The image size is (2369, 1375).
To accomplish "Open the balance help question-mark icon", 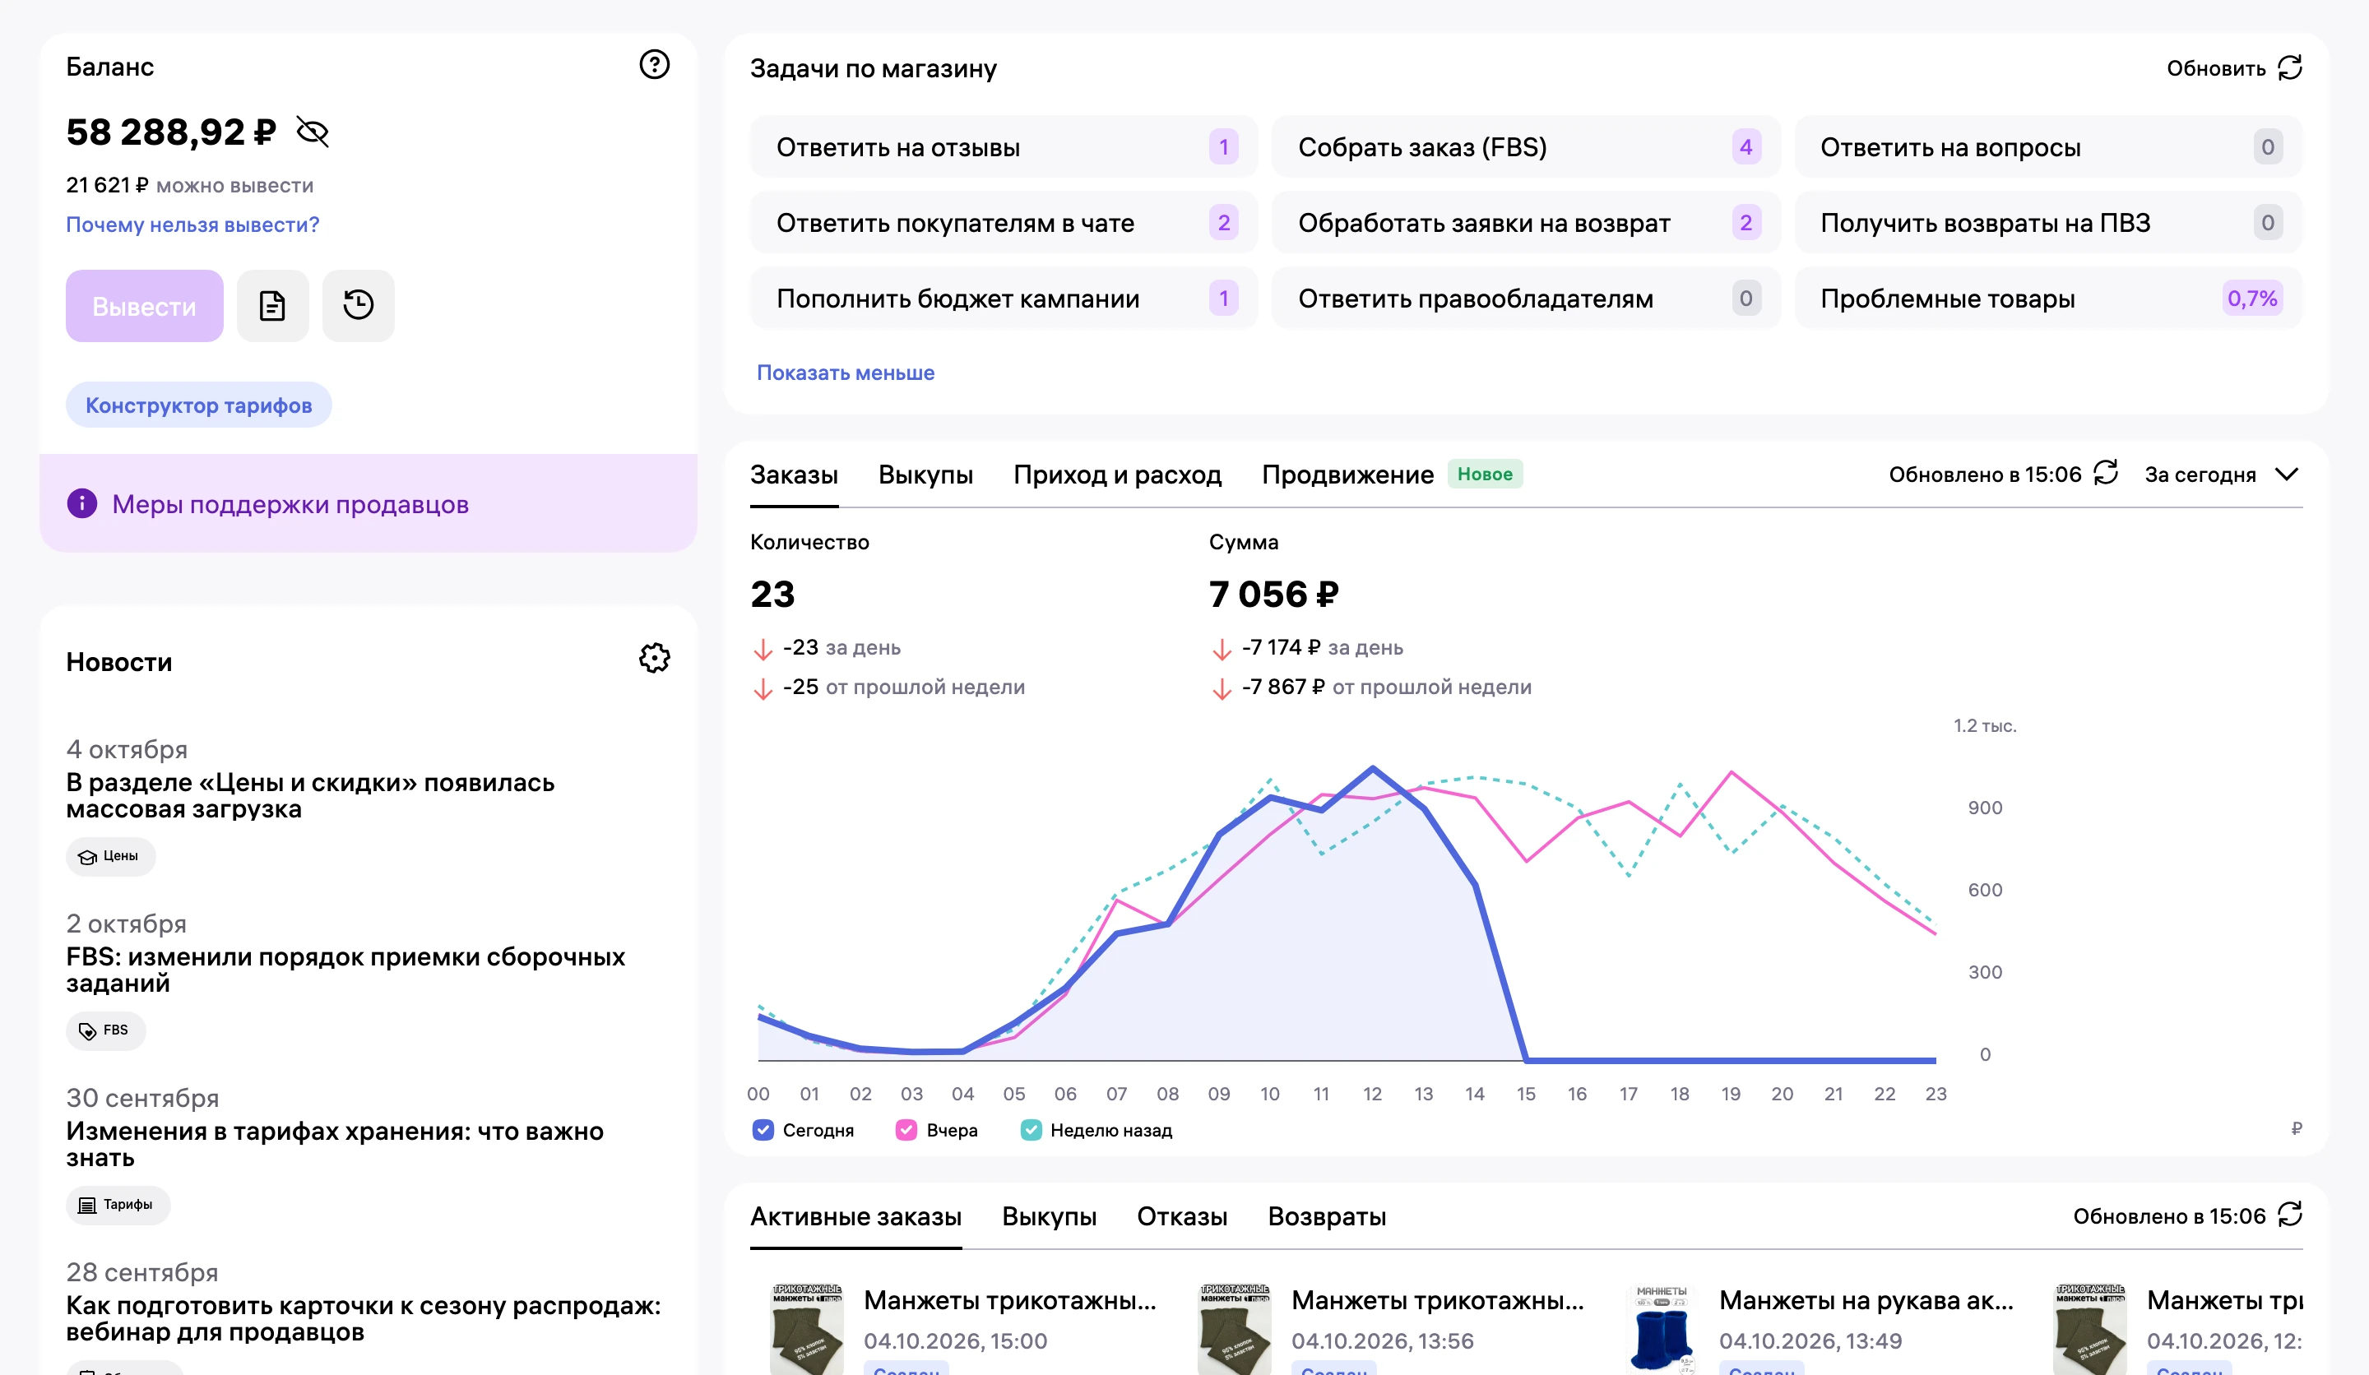I will pyautogui.click(x=654, y=65).
